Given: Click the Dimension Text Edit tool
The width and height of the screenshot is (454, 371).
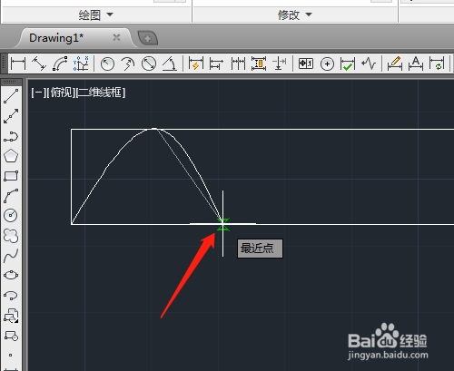Looking at the screenshot, I should point(416,63).
